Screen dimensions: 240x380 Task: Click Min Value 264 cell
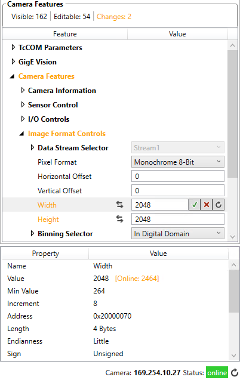99,291
